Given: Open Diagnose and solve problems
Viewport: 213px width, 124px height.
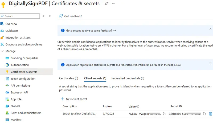Looking at the screenshot, I should pyautogui.click(x=24, y=44).
